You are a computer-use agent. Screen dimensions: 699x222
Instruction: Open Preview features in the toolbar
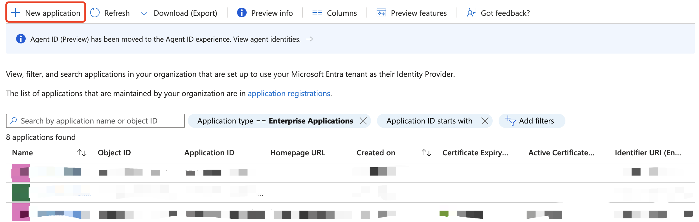click(x=412, y=13)
